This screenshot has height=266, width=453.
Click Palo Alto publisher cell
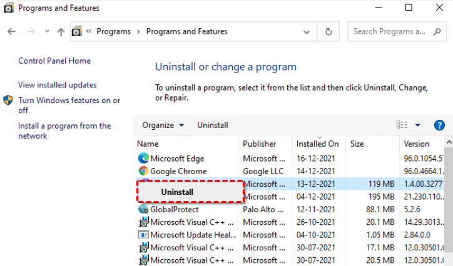click(x=263, y=209)
